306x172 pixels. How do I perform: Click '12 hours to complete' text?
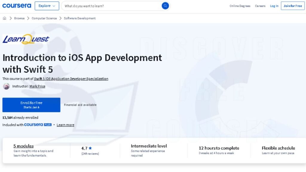coord(219,148)
